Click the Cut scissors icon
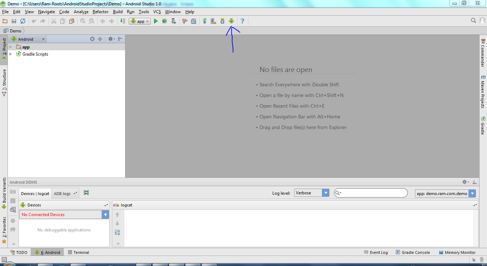Image resolution: width=487 pixels, height=266 pixels. [x=54, y=21]
